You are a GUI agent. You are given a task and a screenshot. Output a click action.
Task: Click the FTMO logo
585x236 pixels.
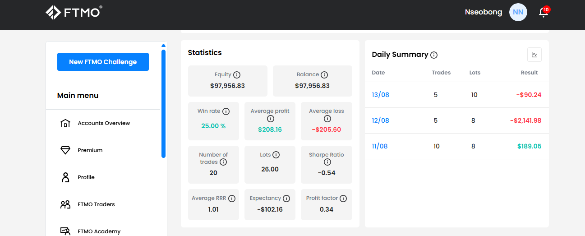click(x=74, y=12)
